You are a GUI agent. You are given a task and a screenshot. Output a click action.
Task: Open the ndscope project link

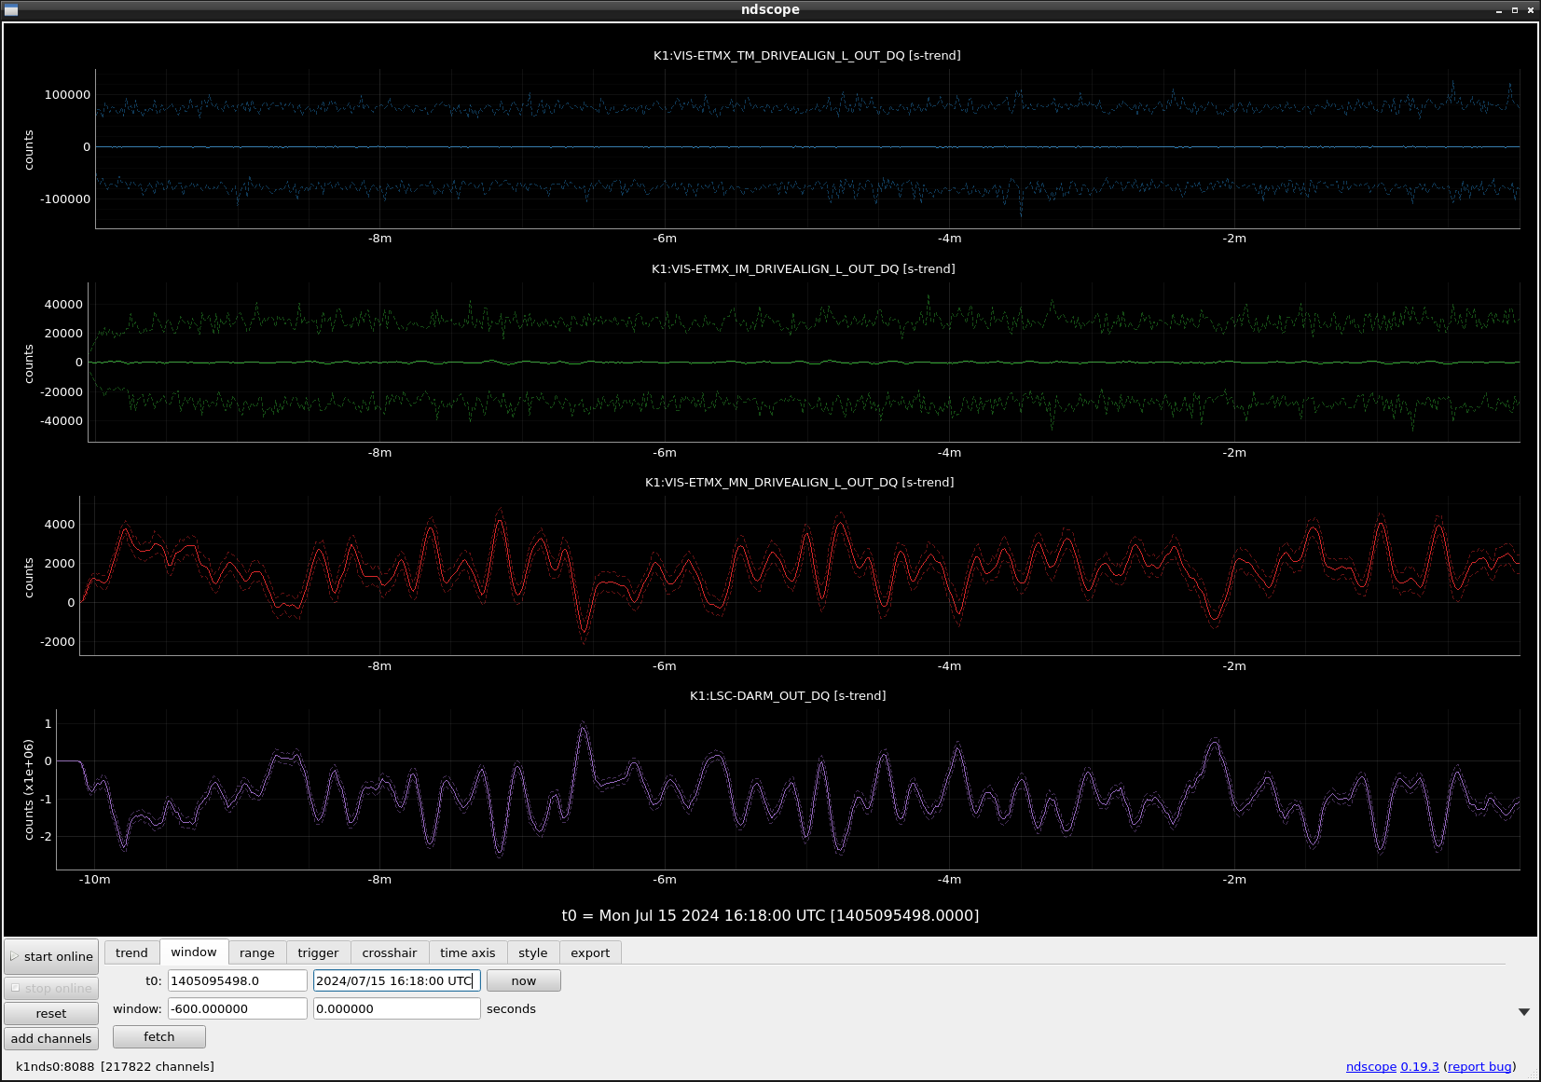[1370, 1066]
